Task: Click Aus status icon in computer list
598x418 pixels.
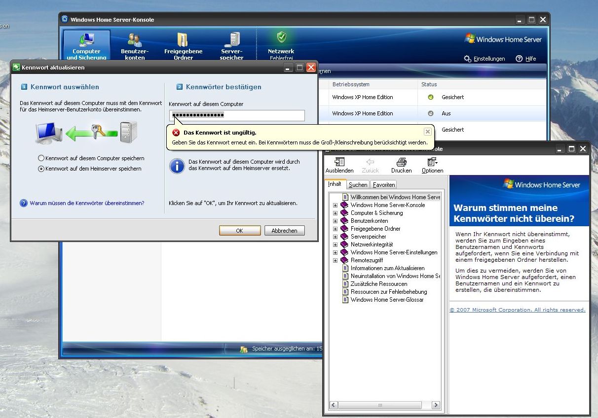Action: coord(431,113)
